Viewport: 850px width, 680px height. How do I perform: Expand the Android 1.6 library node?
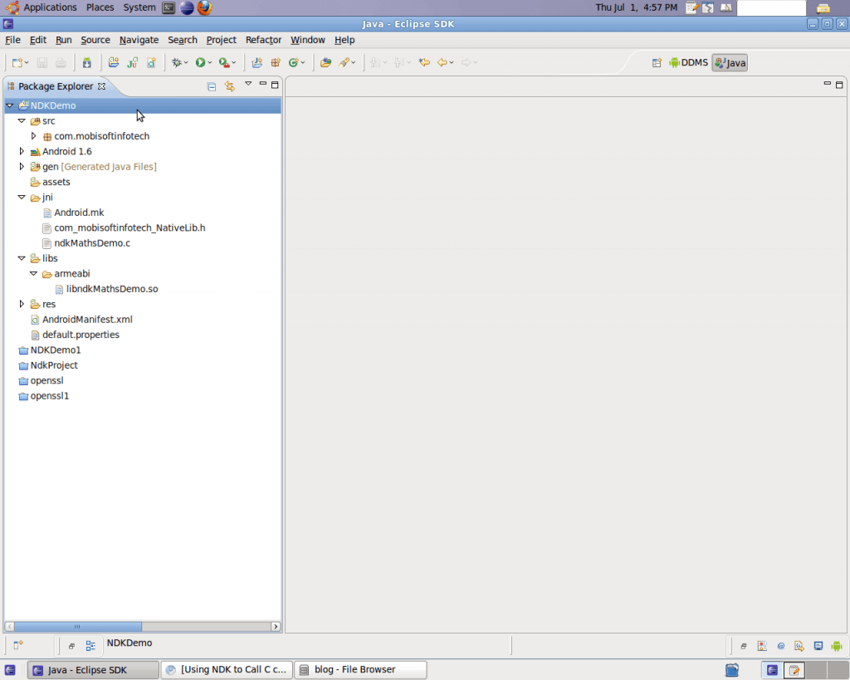(x=22, y=151)
